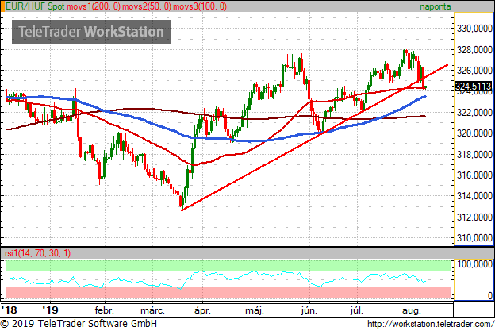The width and height of the screenshot is (495, 331).
Task: Click the 'naponta' interval label
Action: (435, 6)
